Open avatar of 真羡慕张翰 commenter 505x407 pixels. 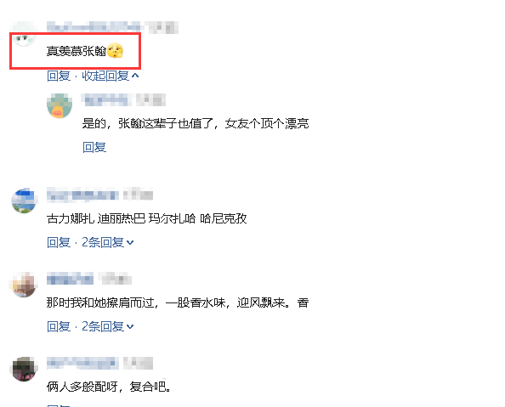tap(24, 35)
